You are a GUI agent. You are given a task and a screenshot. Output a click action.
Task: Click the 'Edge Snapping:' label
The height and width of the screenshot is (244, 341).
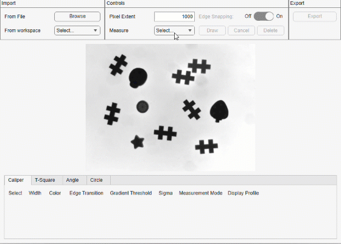[x=216, y=16]
